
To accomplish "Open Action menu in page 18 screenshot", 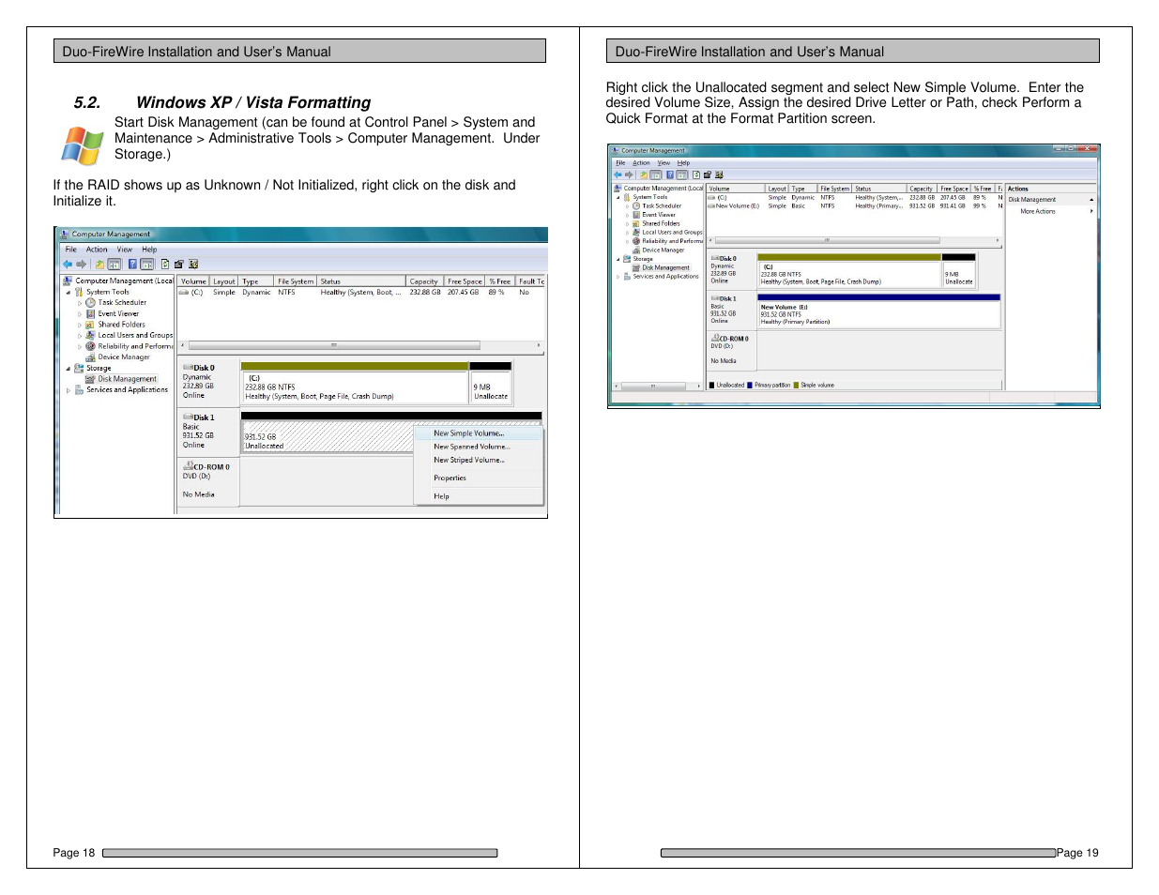I will [97, 250].
